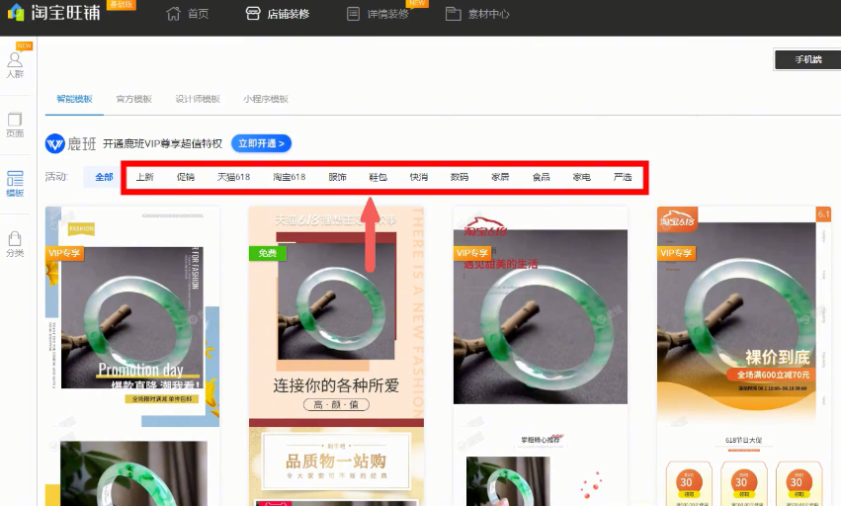Viewport: 841px width, 506px height.
Task: Open the 详情装修 document icon
Action: (x=353, y=14)
